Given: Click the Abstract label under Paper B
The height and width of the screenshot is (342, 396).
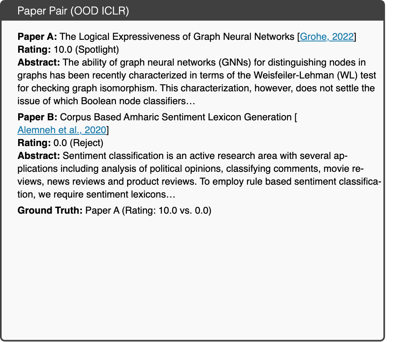Looking at the screenshot, I should (x=39, y=155).
